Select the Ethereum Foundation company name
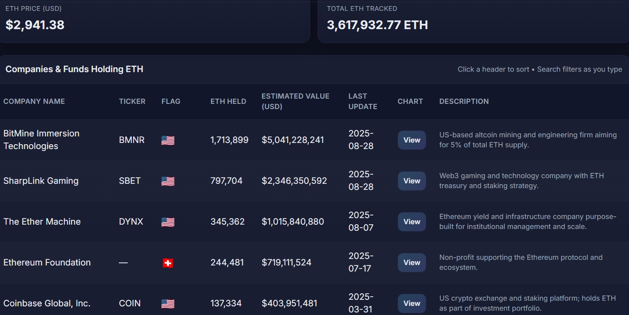Viewport: 629px width, 315px height. coord(47,262)
